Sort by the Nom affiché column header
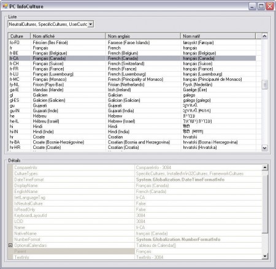 pos(68,36)
